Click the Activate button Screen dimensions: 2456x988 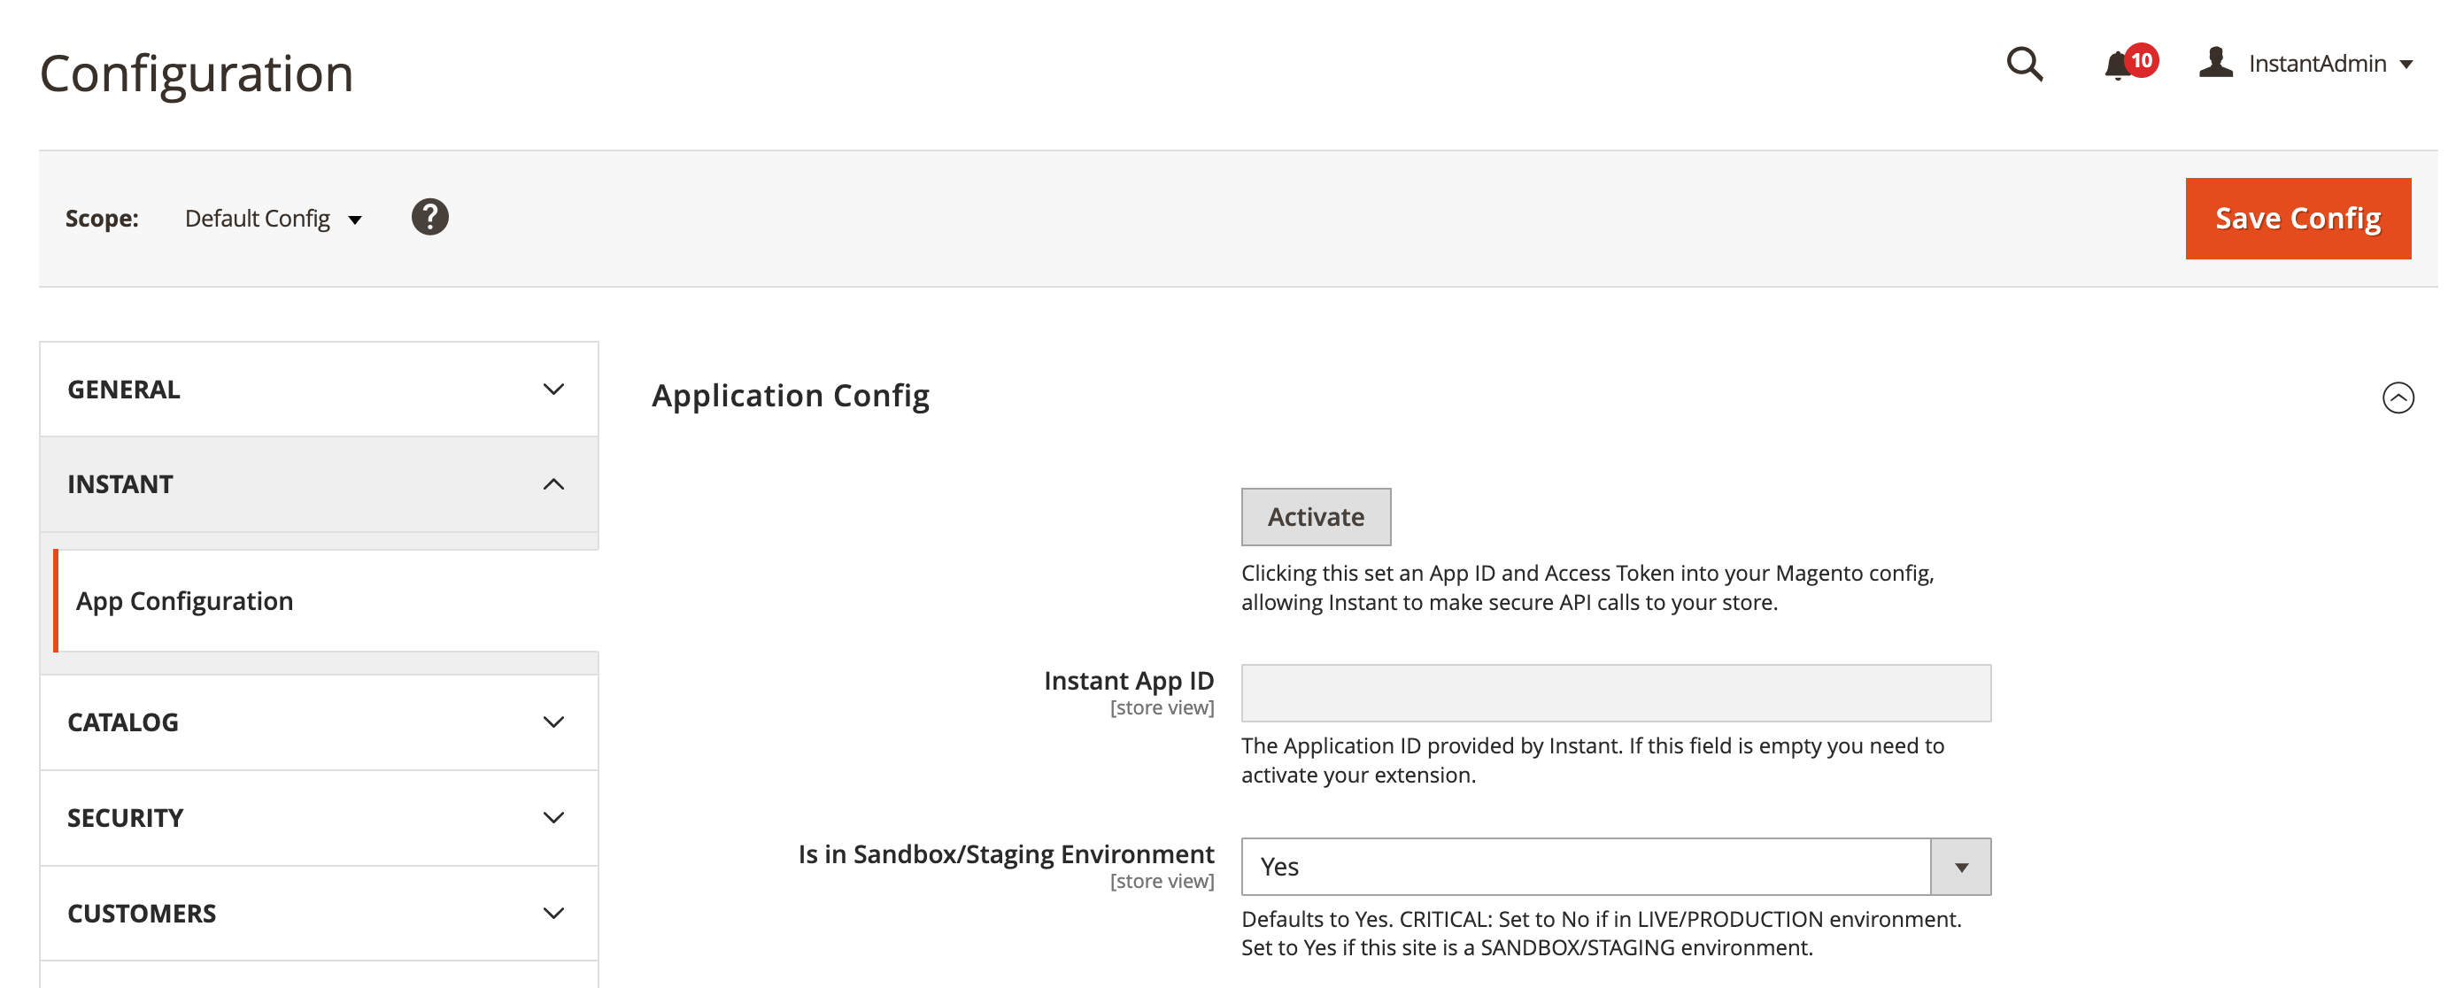click(1316, 517)
